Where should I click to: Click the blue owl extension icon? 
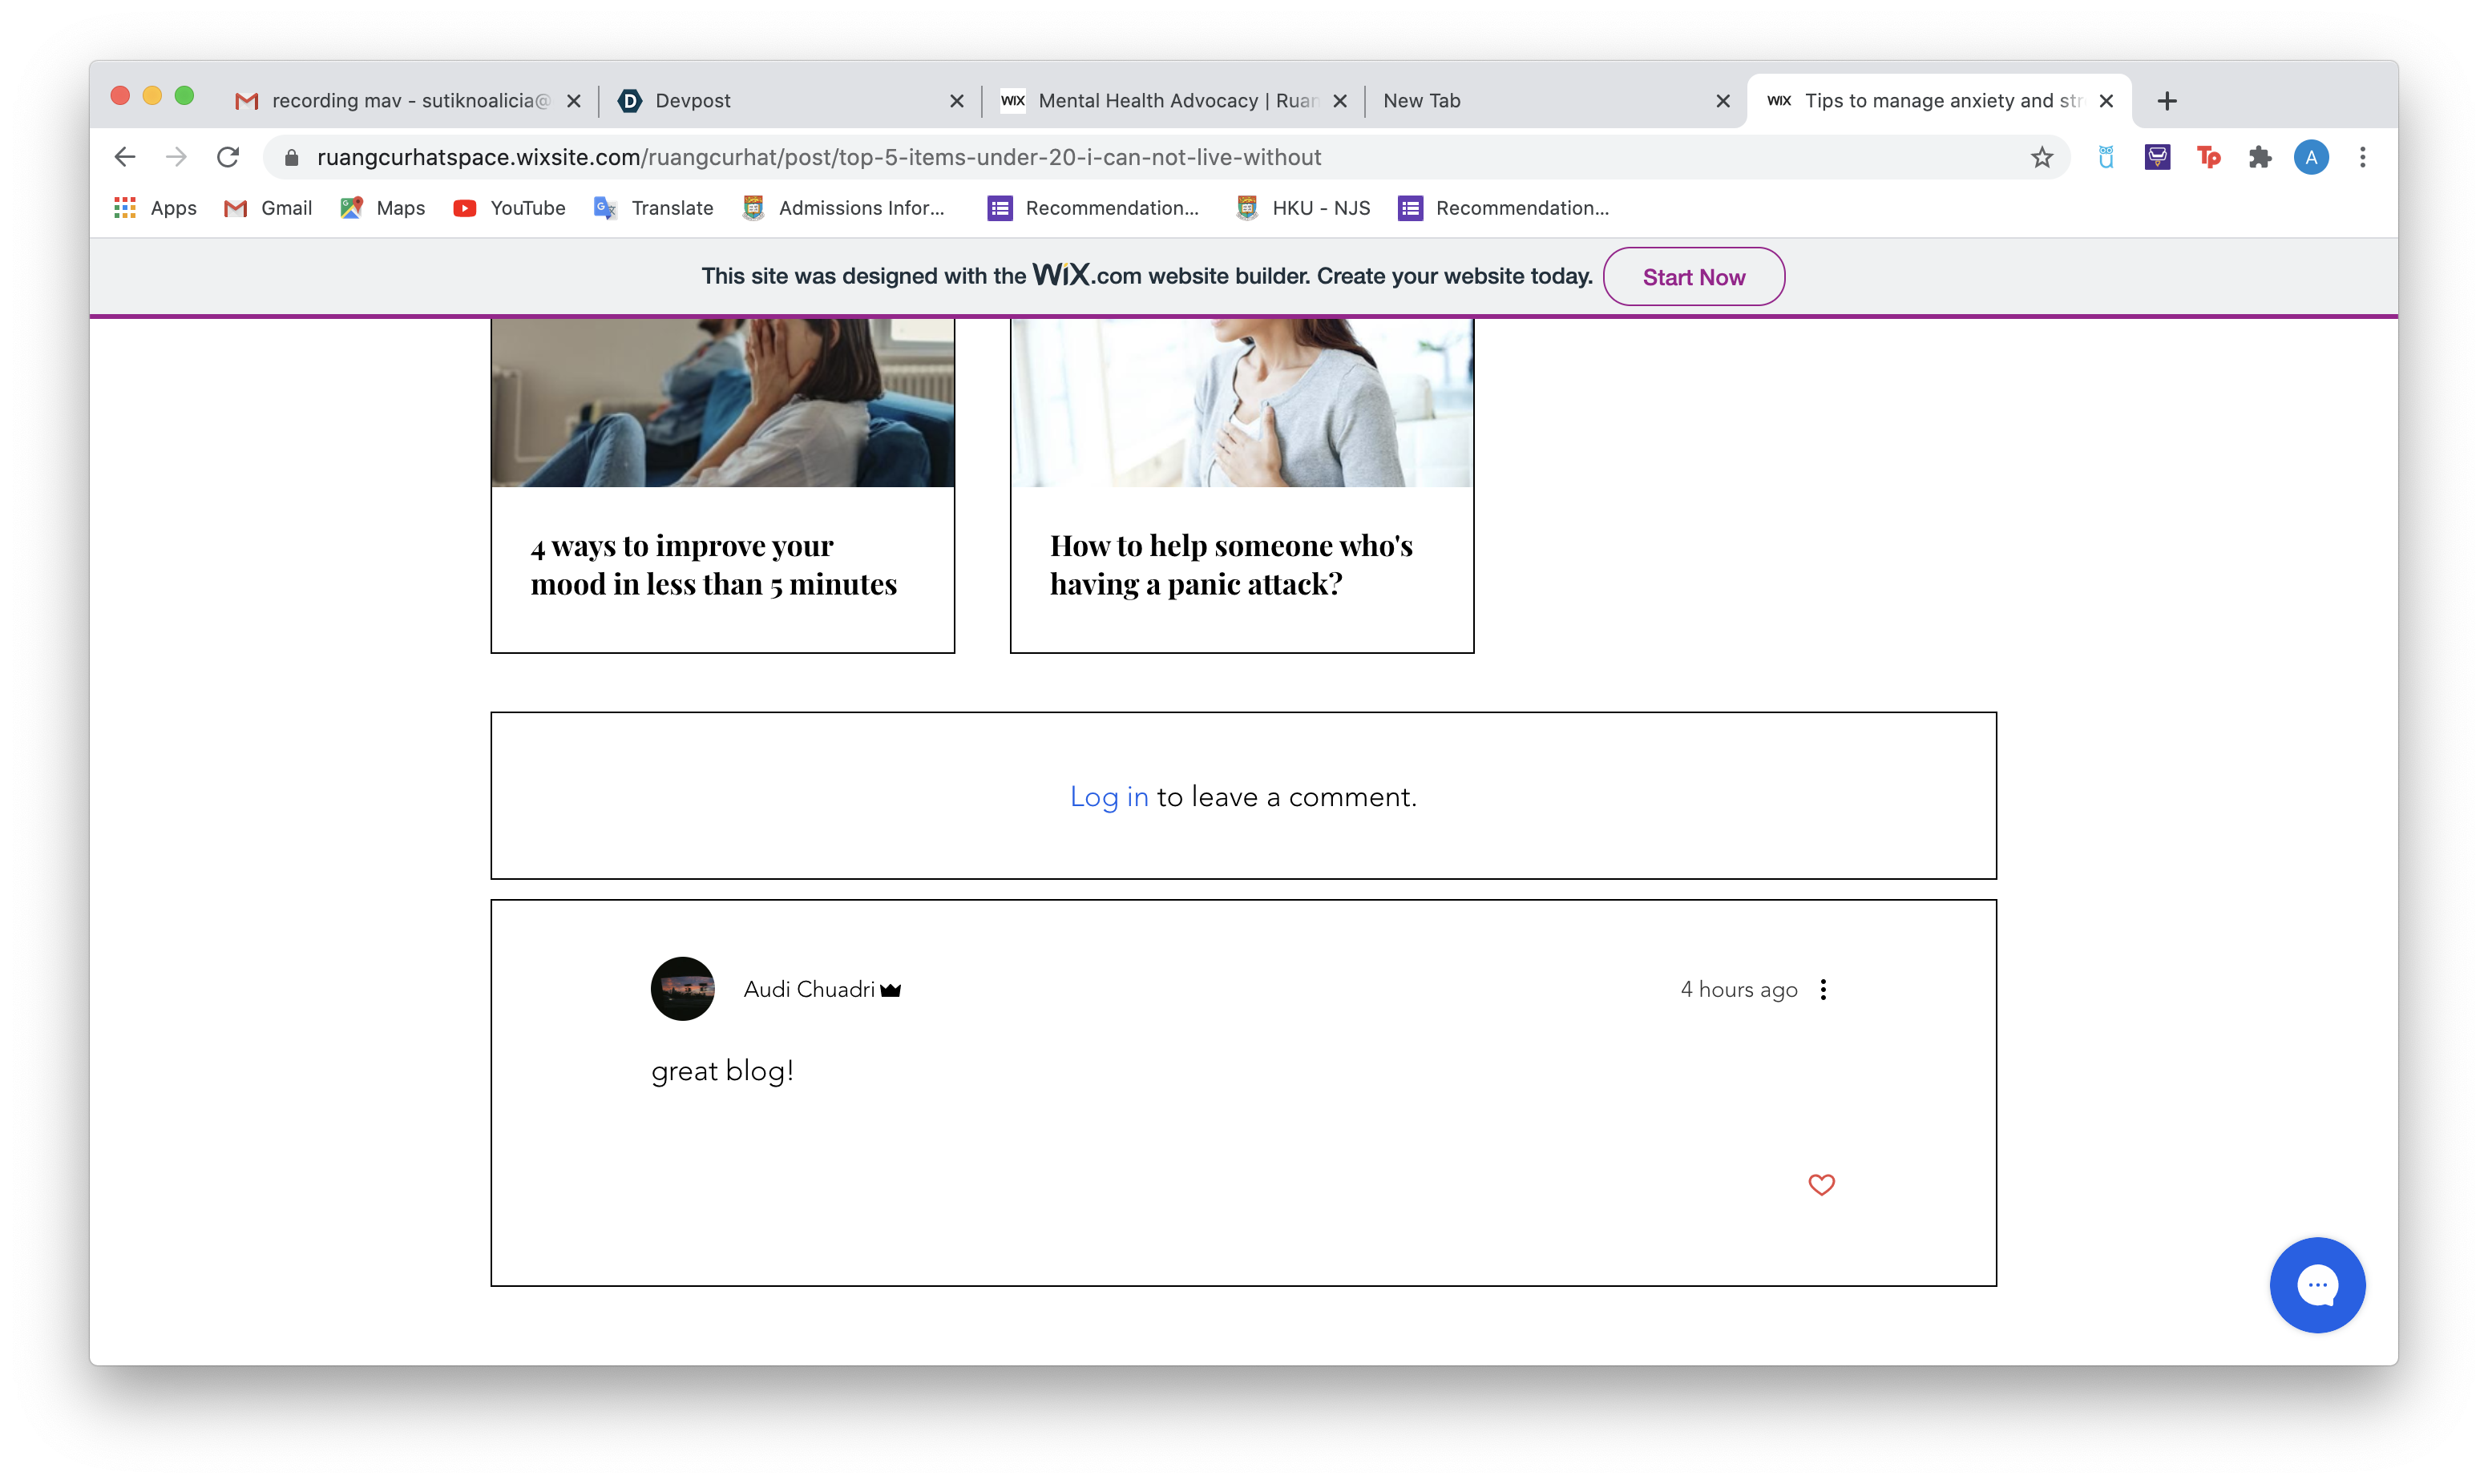[x=2105, y=157]
